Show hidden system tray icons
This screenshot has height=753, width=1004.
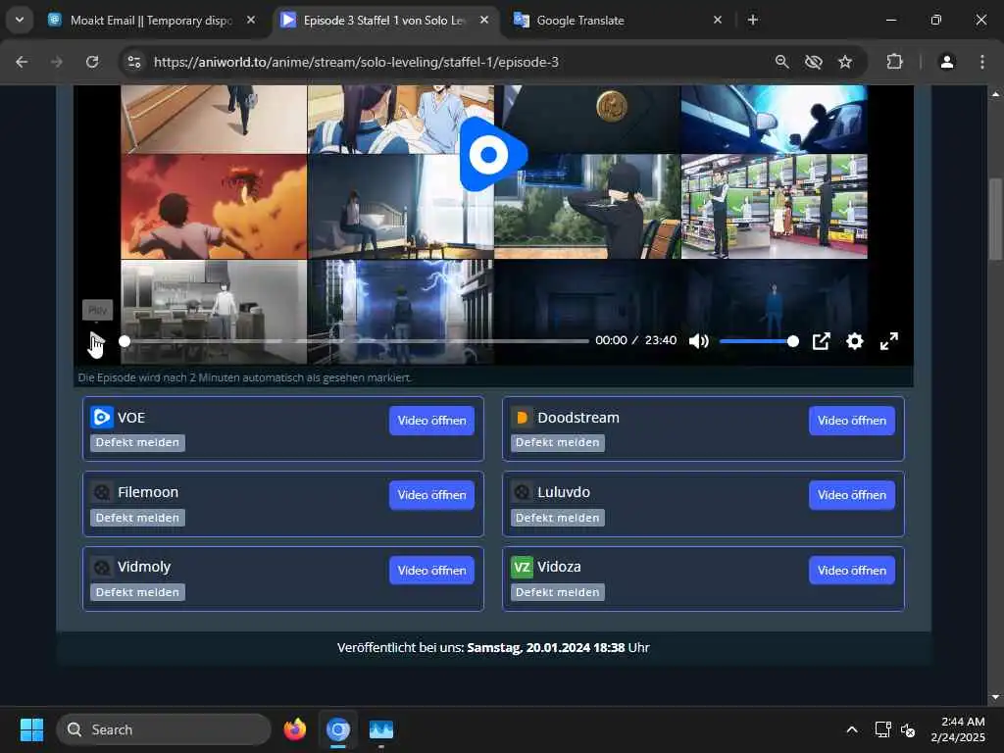pos(852,729)
